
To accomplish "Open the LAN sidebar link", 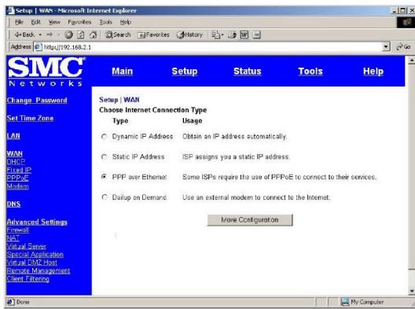I will [13, 136].
